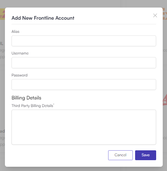Image resolution: width=167 pixels, height=171 pixels.
Task: Close the Add New Frontline Account dialog
Action: 155,15
